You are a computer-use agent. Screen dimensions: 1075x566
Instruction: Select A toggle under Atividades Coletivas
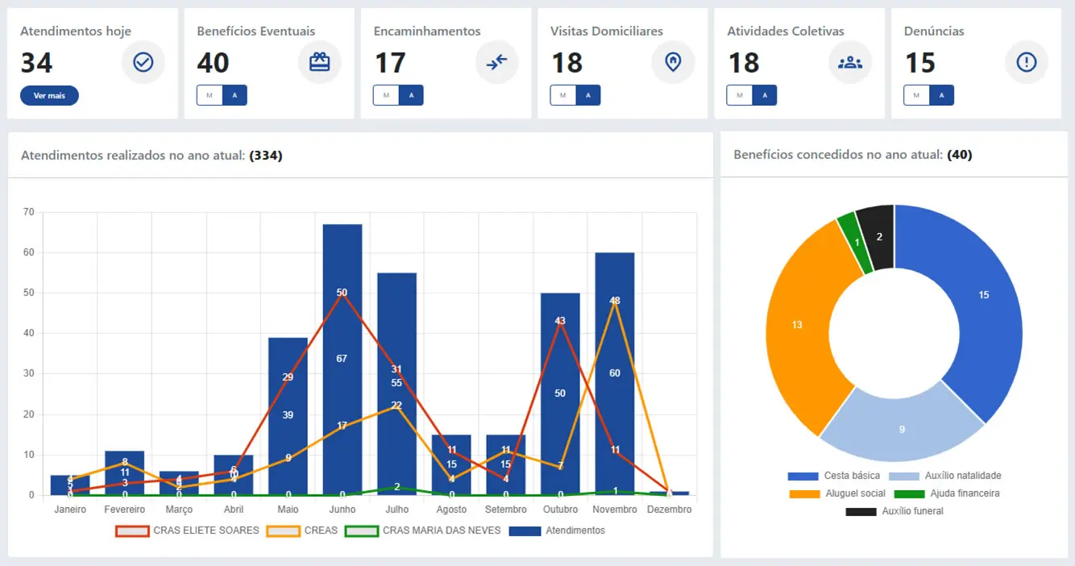(764, 95)
